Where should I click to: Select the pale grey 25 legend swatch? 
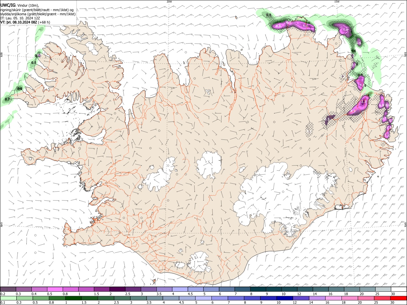383,289
